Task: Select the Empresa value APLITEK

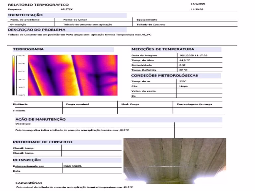Action: point(66,9)
